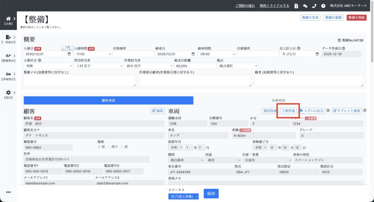
Task: Click the help icon beside 入庫区分
Action: click(39, 60)
